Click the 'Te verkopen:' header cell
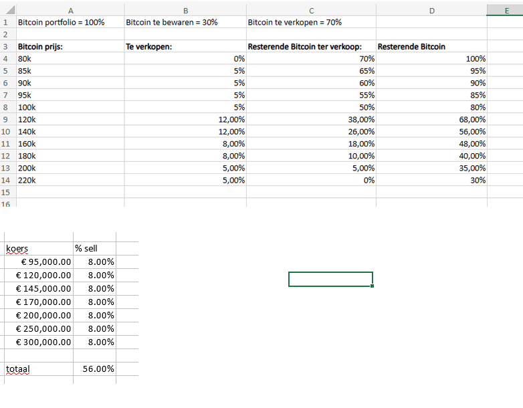Viewport: 523px width, 408px height. click(185, 47)
